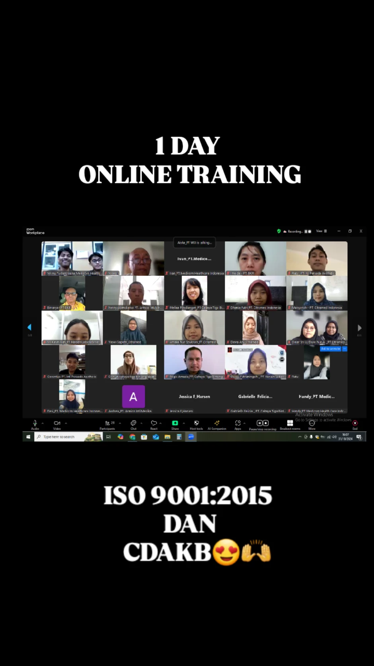374x666 pixels.
Task: Pause or stop the recording toggle
Action: coord(262,424)
